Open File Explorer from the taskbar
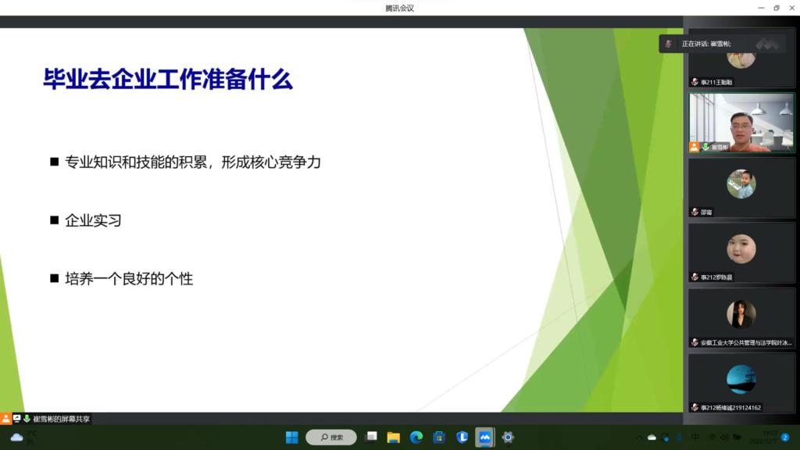 (x=394, y=437)
